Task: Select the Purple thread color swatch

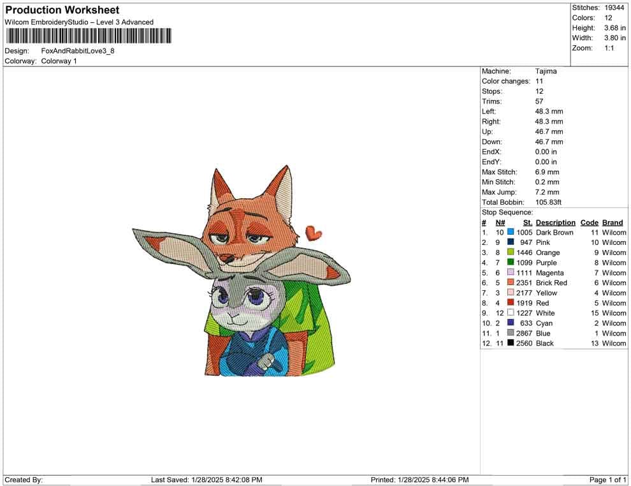Action: [511, 262]
